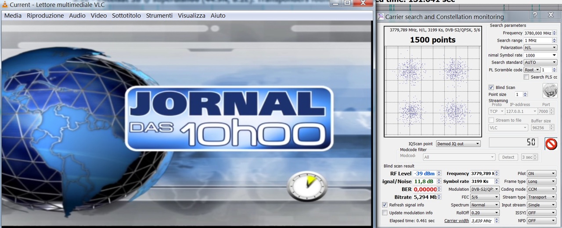
Task: Open the Search standard AUTO dropdown
Action: pos(540,62)
